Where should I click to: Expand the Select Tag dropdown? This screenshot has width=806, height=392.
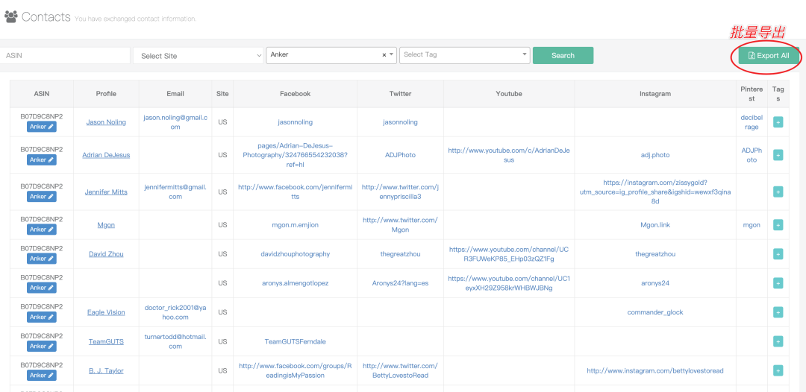coord(465,55)
